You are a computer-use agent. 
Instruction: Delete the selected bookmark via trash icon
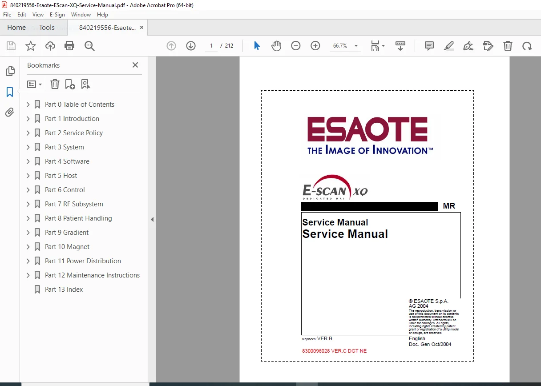pos(55,84)
